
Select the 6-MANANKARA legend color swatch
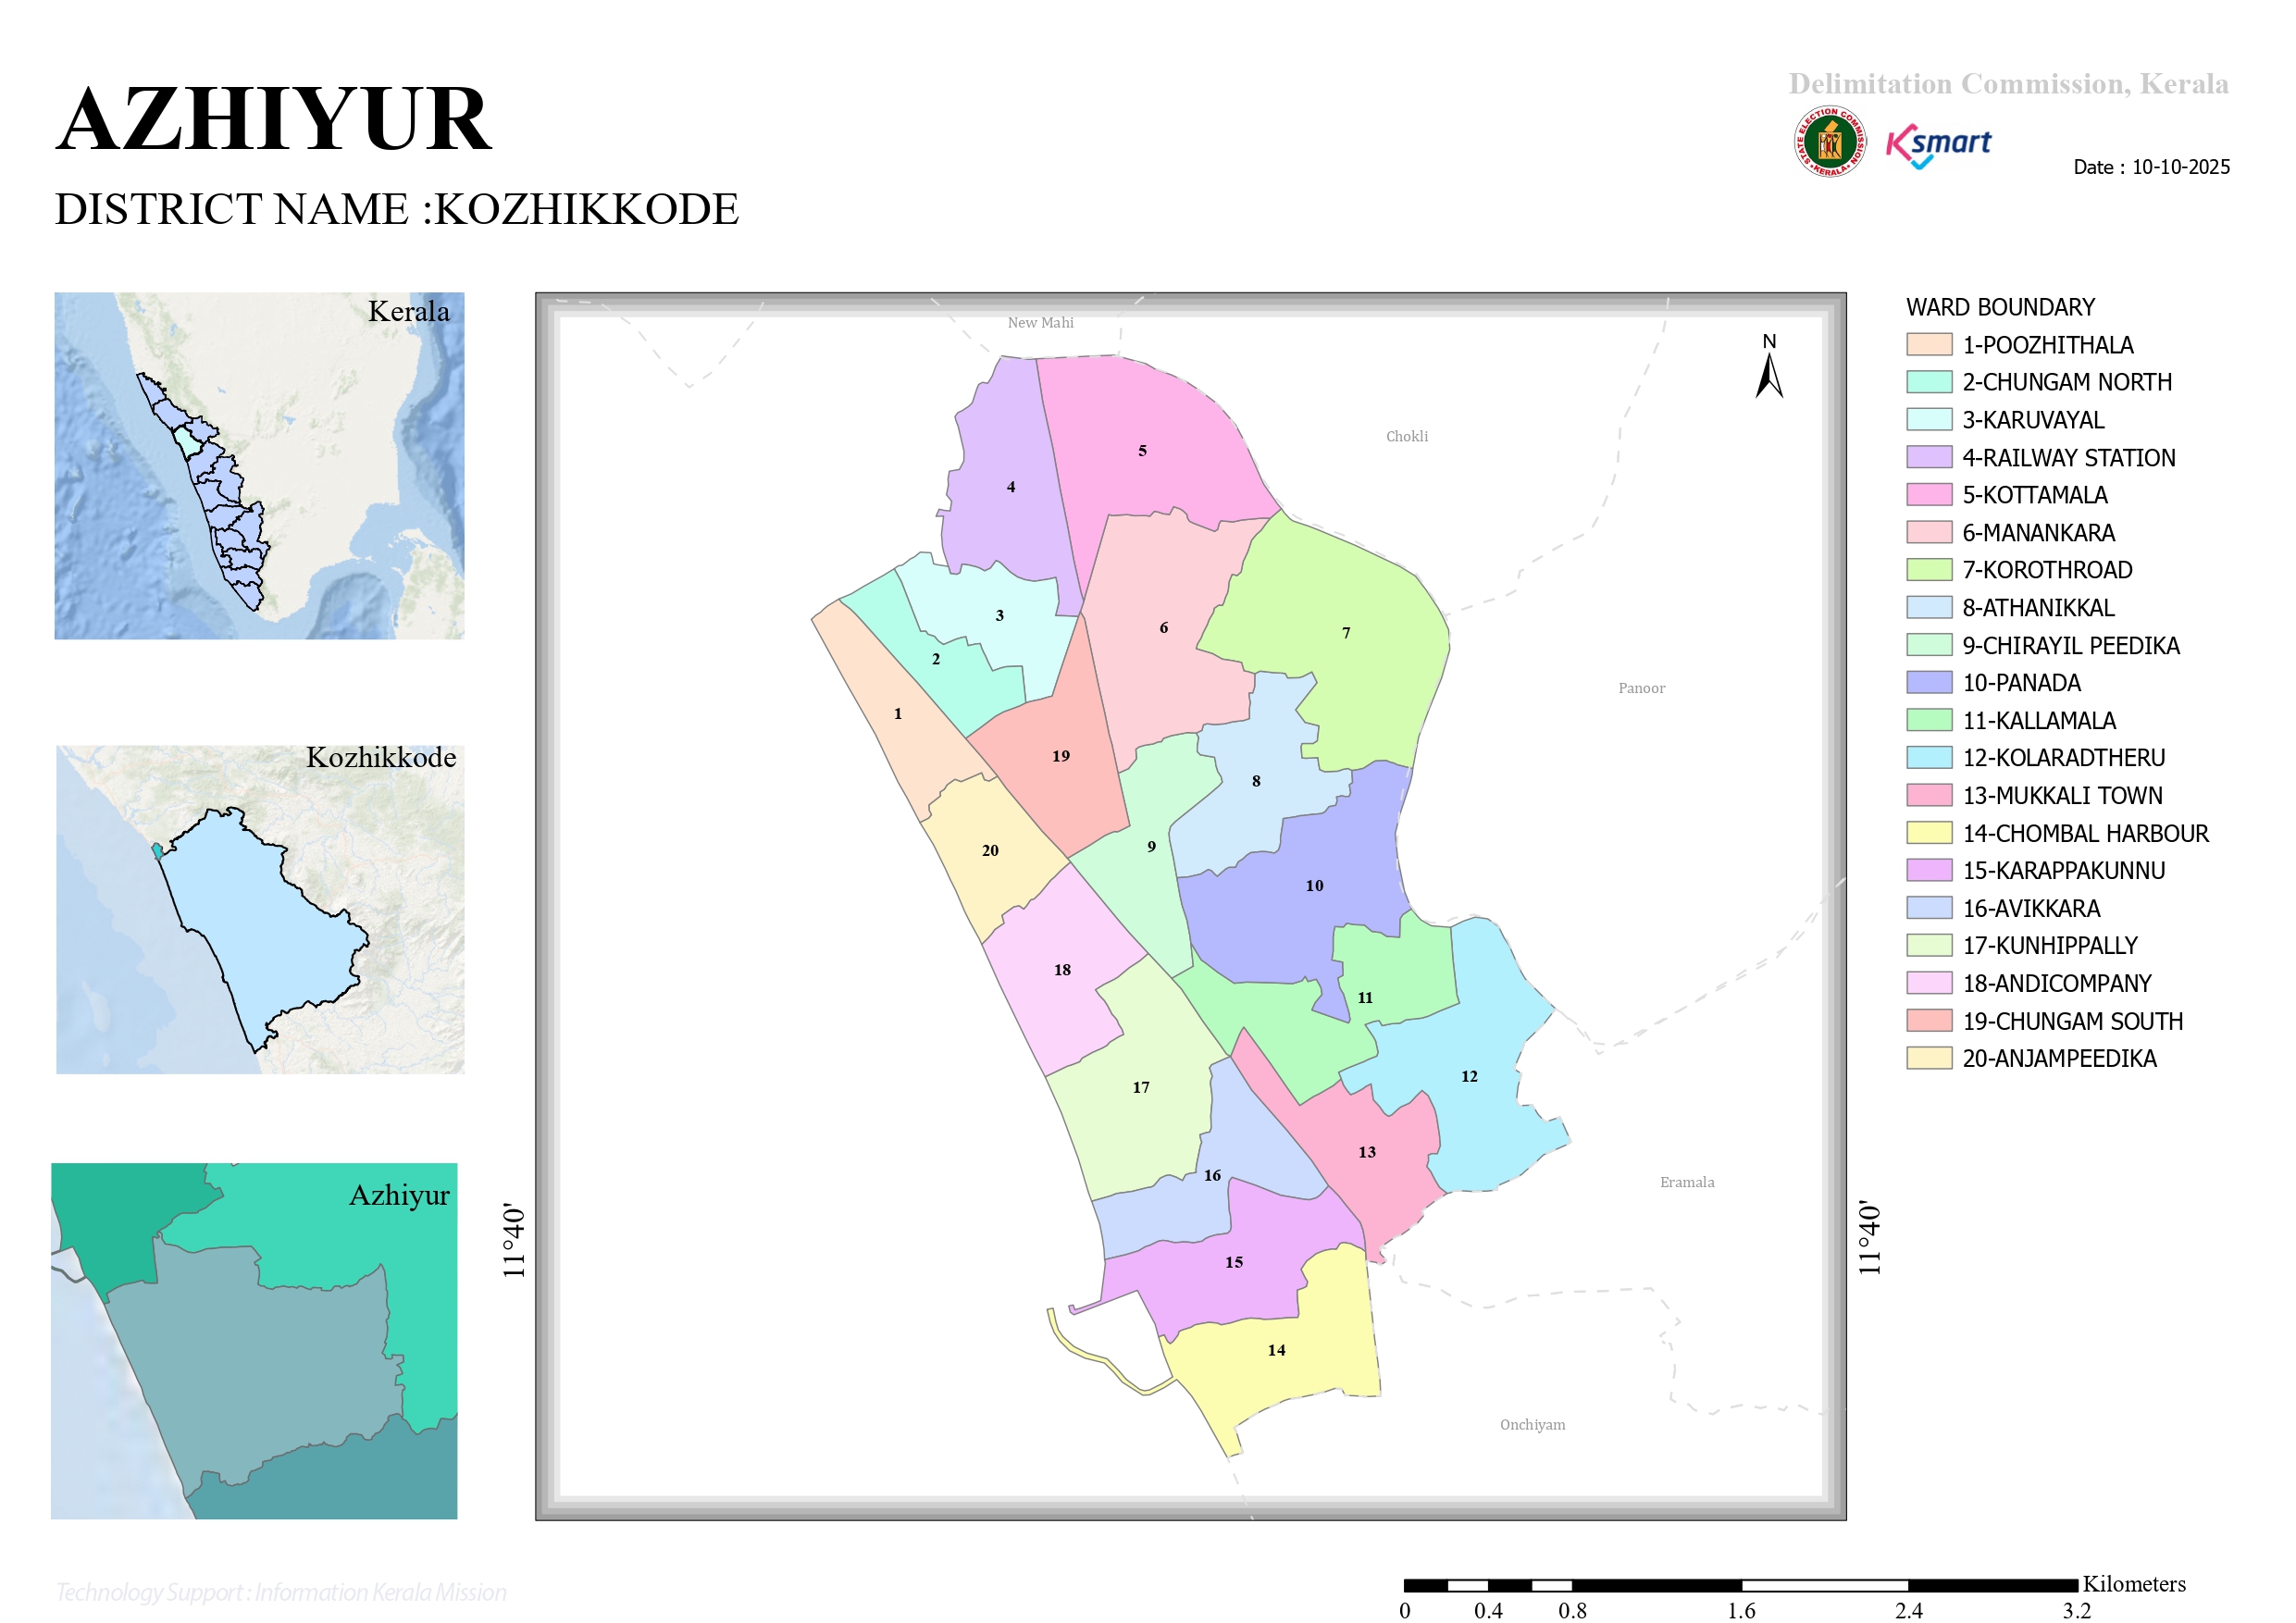click(1929, 532)
